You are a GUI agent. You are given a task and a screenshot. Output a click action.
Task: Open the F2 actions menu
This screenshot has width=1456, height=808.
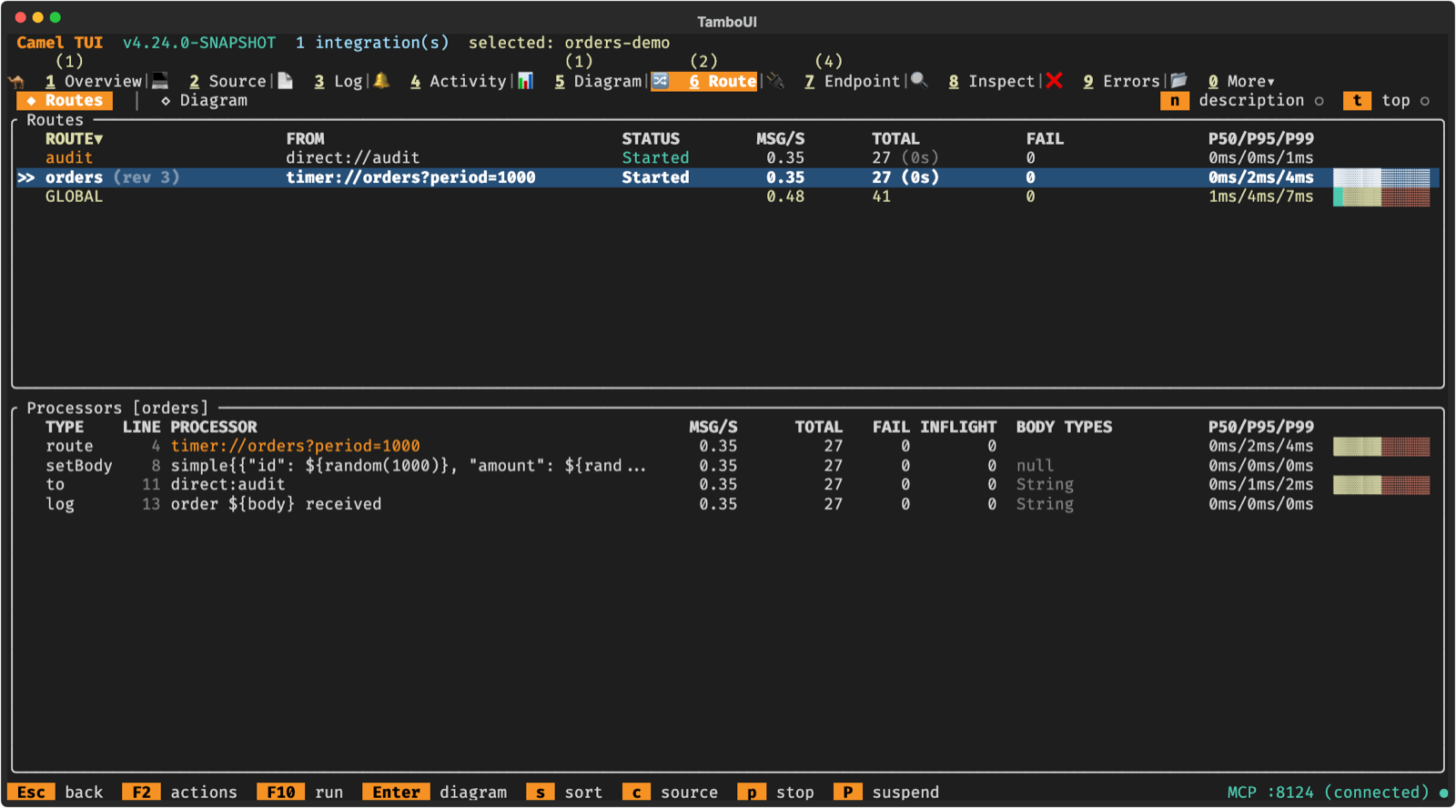180,793
